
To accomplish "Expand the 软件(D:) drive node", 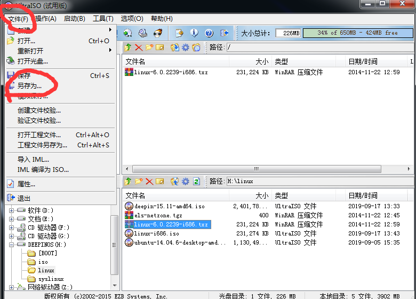I will click(x=11, y=210).
